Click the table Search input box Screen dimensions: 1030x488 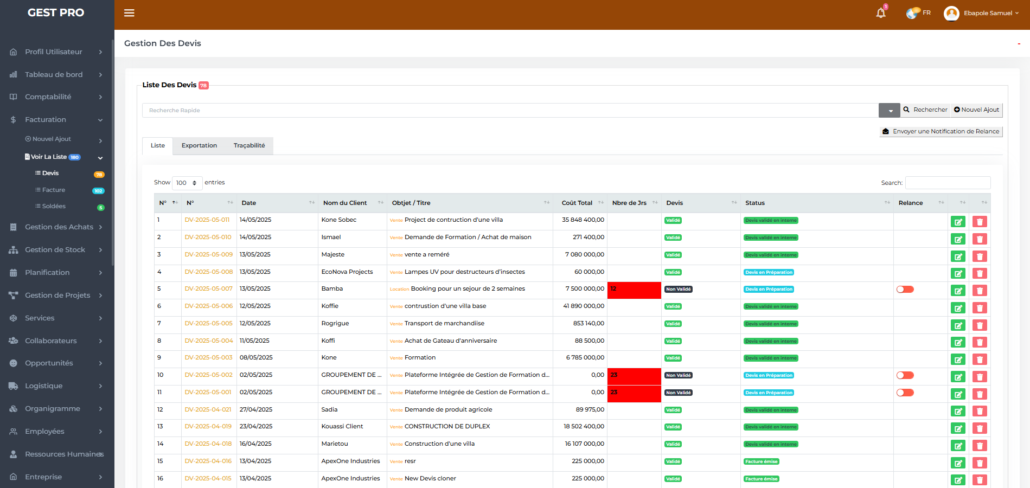tap(948, 183)
